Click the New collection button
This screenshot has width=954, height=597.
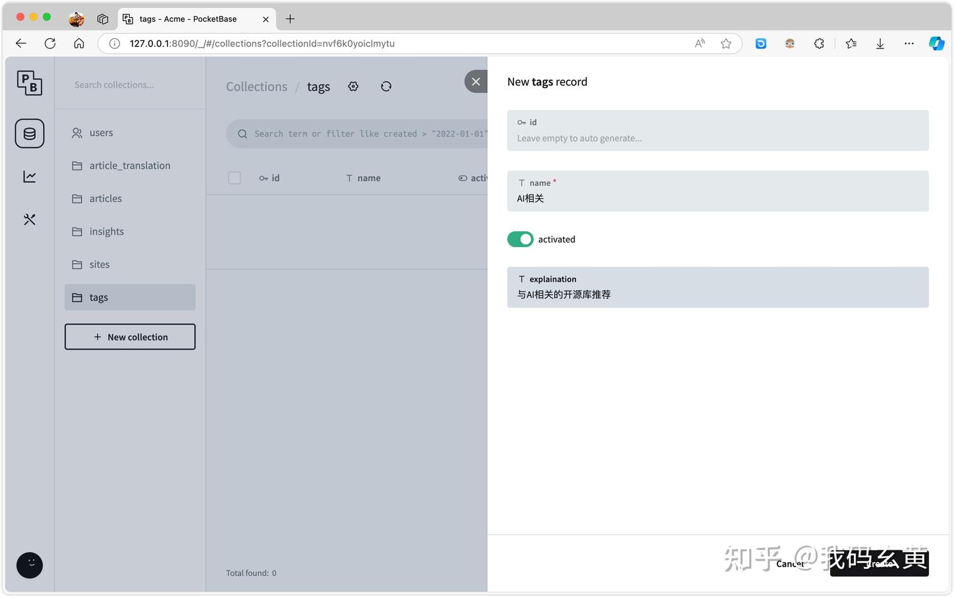click(x=130, y=337)
